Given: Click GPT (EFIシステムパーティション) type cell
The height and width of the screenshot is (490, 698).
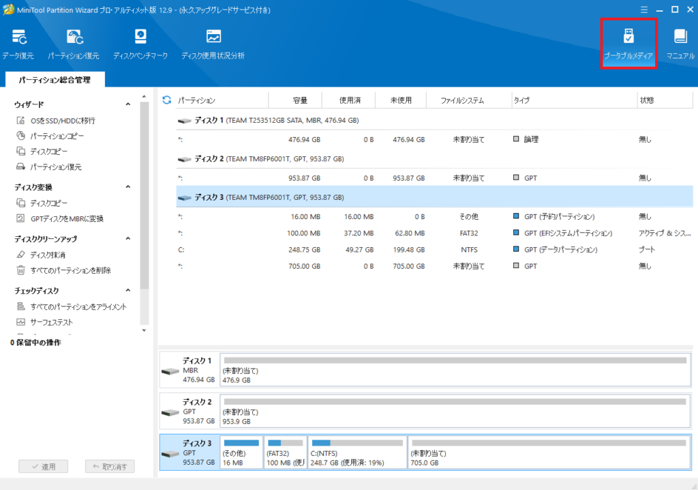Looking at the screenshot, I should click(562, 233).
